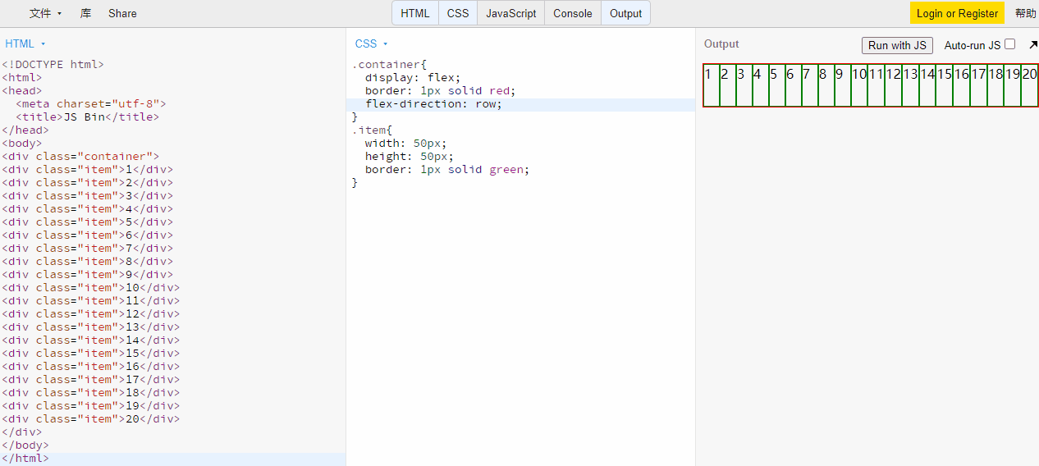The width and height of the screenshot is (1039, 466).
Task: Open the 库 menu
Action: (85, 13)
